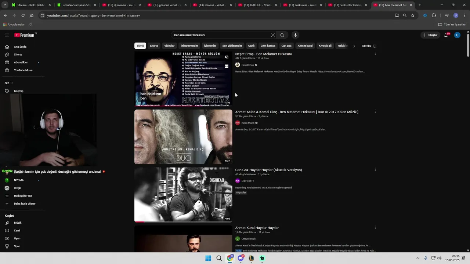The image size is (470, 264).
Task: Open options menu for Neşet Ertaş video
Action: [x=375, y=54]
